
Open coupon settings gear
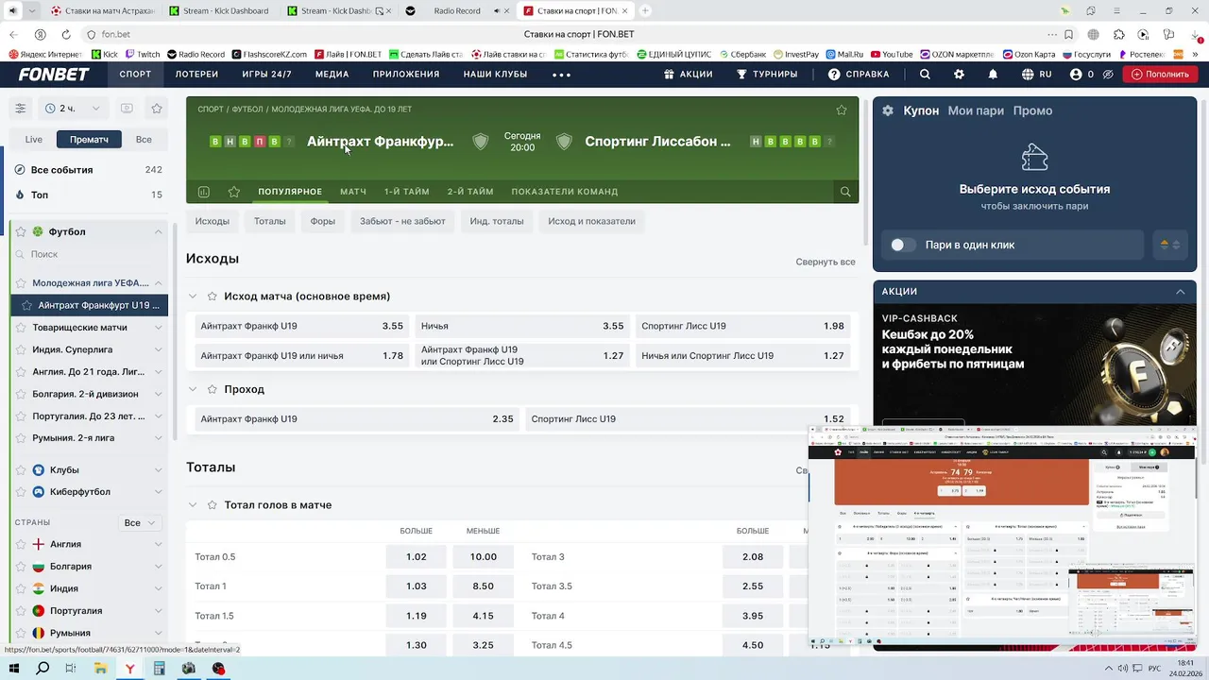coord(888,110)
